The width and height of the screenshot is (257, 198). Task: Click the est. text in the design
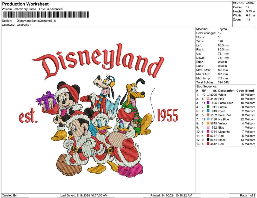[x=28, y=115]
